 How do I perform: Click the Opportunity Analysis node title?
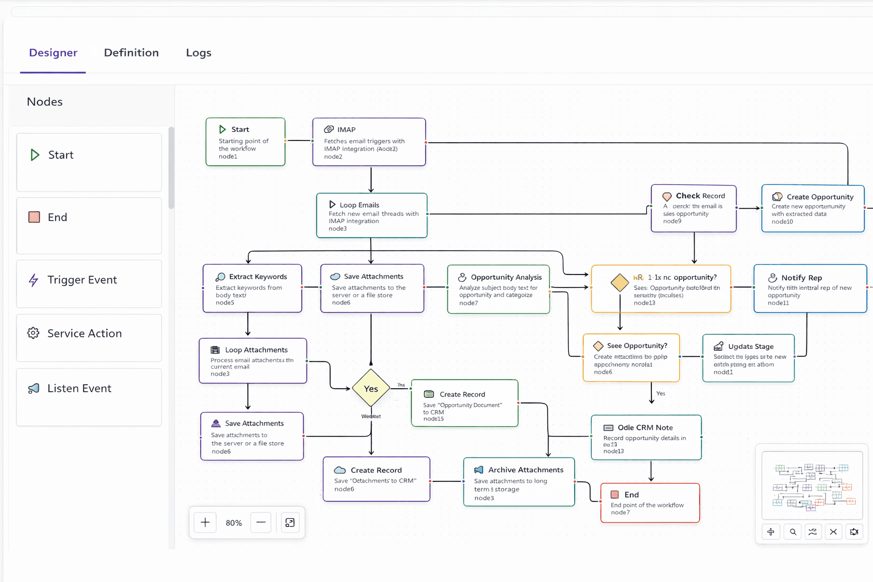[x=506, y=277]
